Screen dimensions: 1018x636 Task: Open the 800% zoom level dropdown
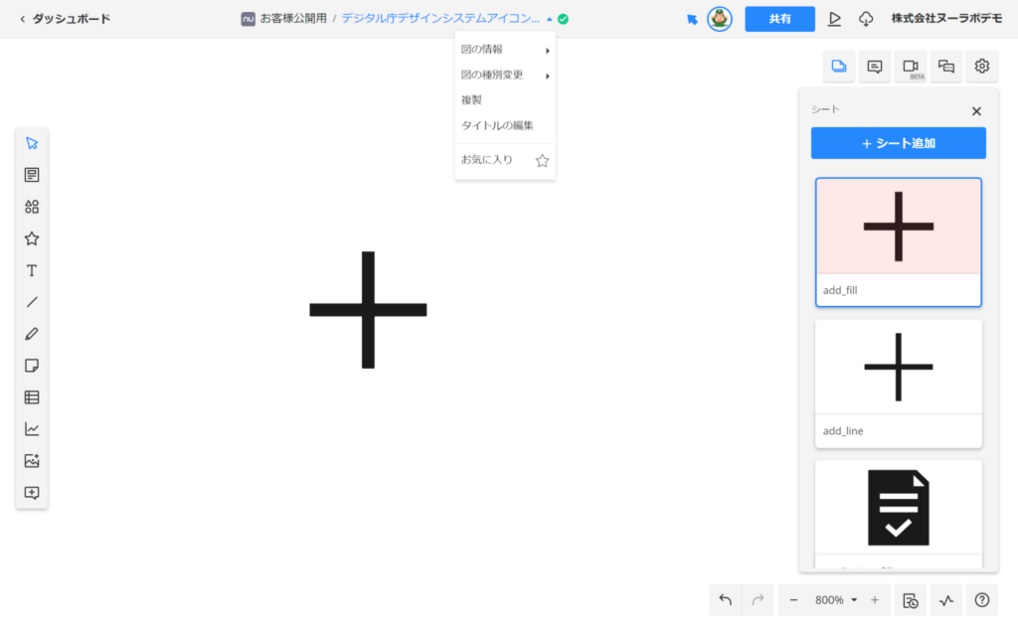[835, 600]
